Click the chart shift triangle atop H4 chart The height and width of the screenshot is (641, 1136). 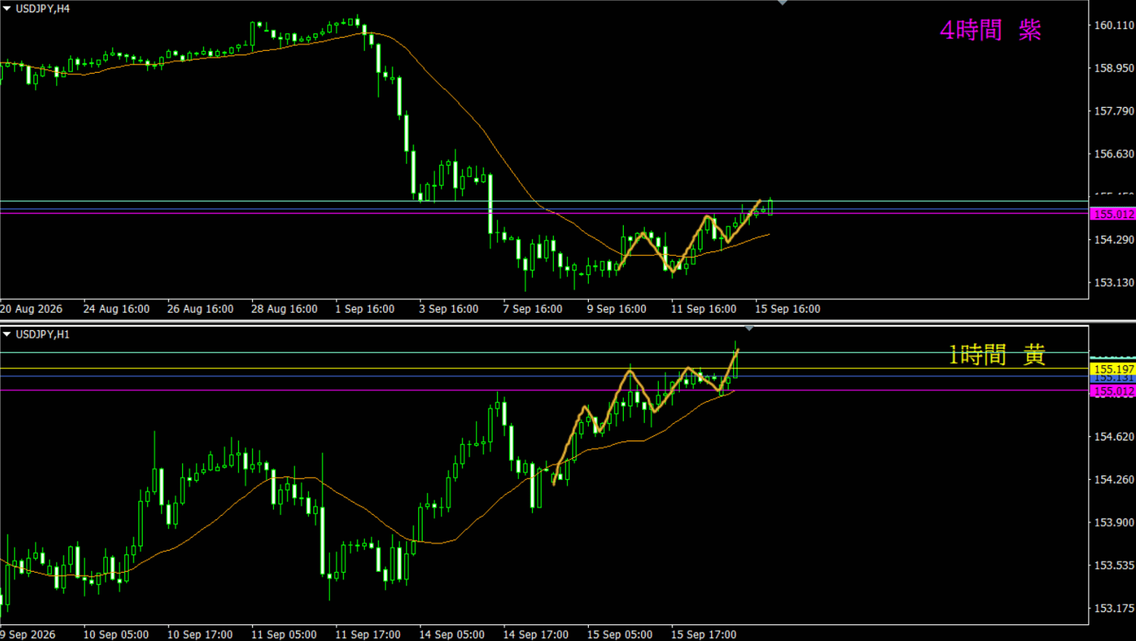point(782,3)
